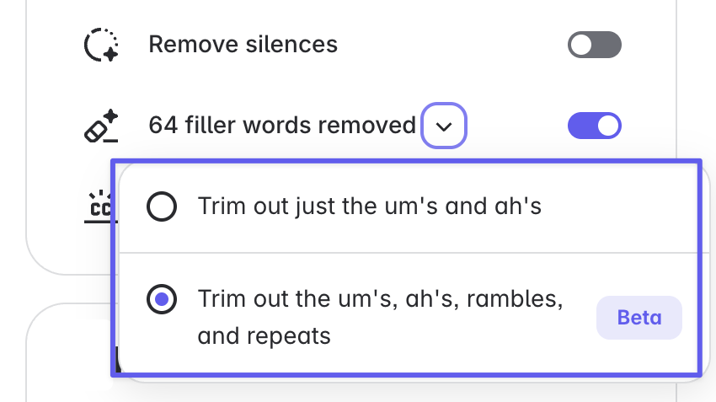Enable the Remove silences toggle
This screenshot has height=402, width=716.
(x=595, y=45)
